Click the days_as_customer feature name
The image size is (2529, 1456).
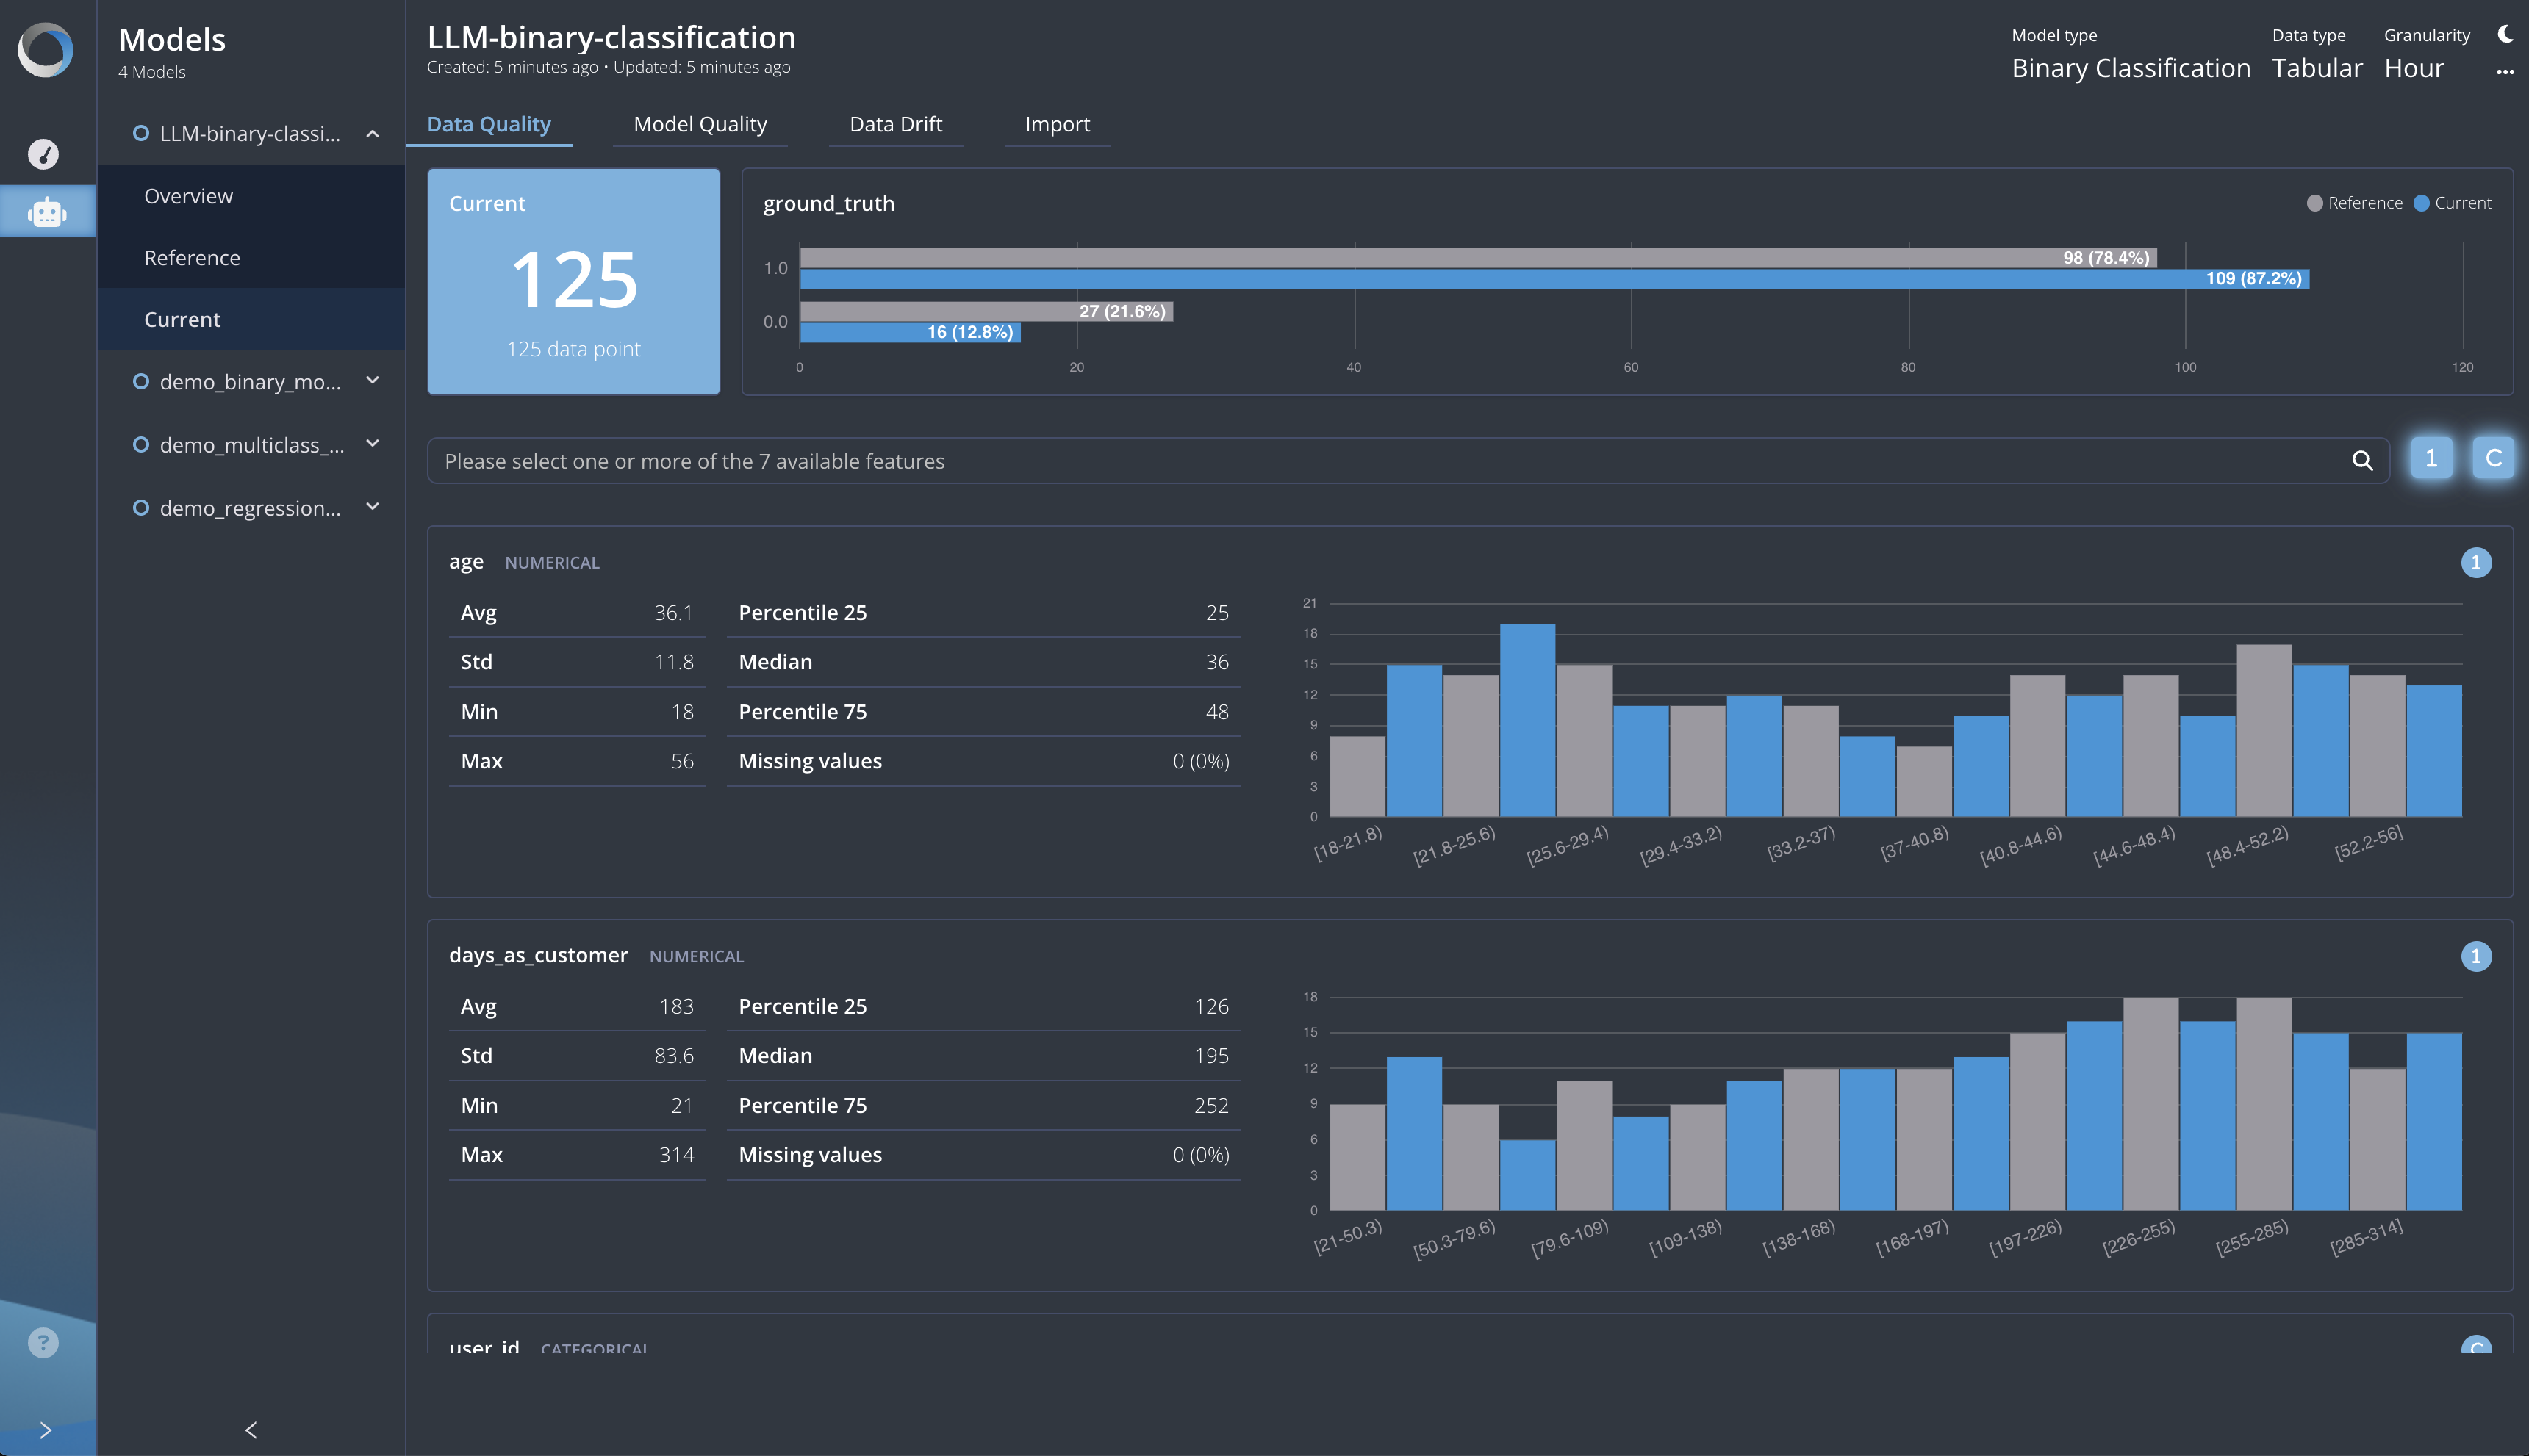click(538, 955)
